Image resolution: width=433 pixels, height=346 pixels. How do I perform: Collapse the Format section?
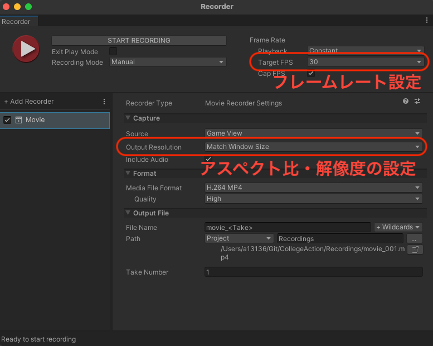click(128, 173)
